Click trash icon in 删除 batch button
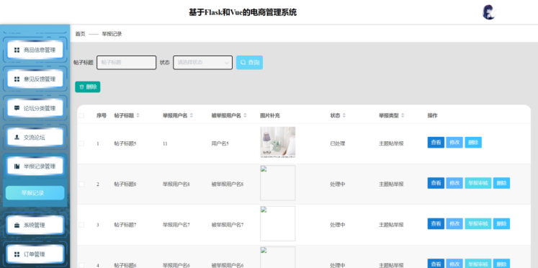538x268 pixels. point(81,87)
